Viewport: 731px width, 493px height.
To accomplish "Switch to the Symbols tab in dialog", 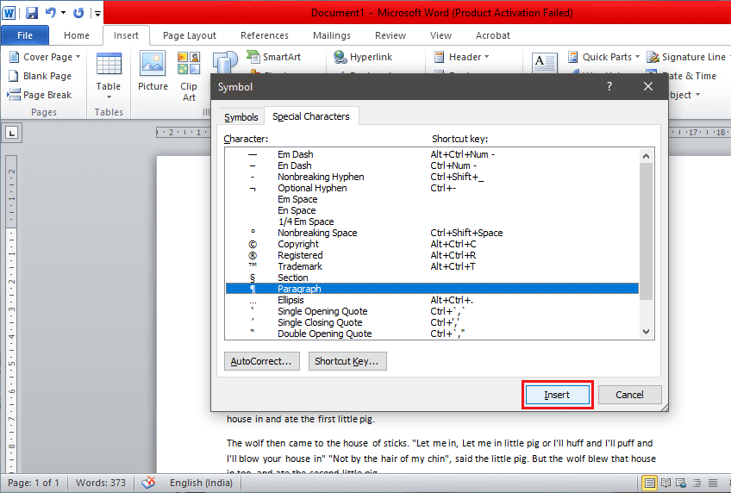I will 241,117.
